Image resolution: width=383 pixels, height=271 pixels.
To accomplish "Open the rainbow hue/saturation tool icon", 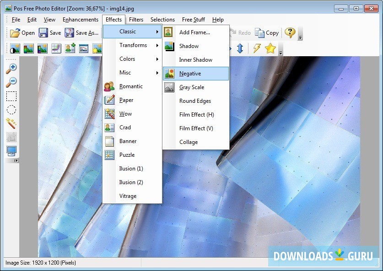I will 42,48.
